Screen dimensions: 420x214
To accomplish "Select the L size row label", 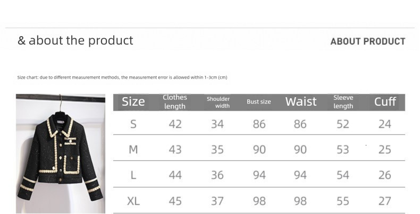I will click(x=133, y=175).
